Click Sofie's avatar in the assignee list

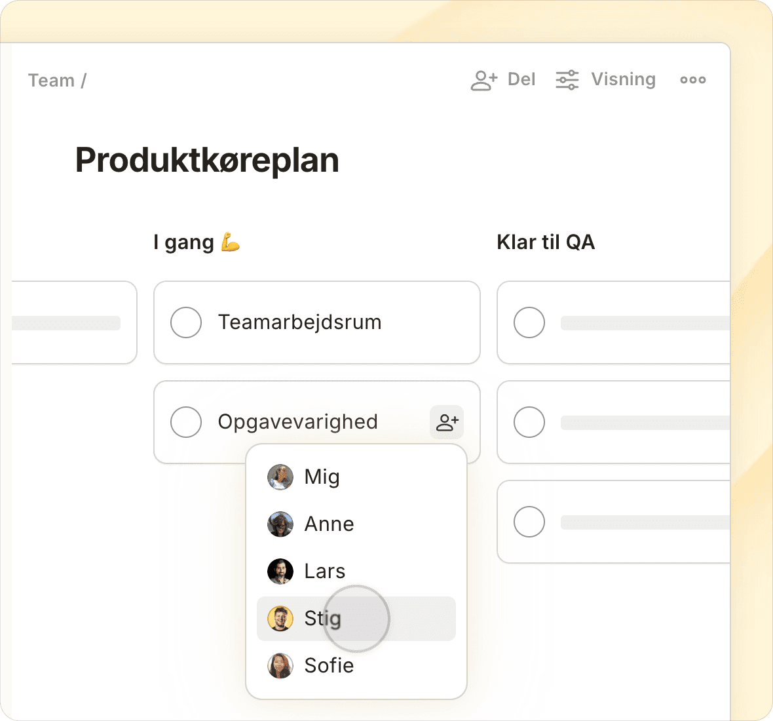[x=280, y=665]
